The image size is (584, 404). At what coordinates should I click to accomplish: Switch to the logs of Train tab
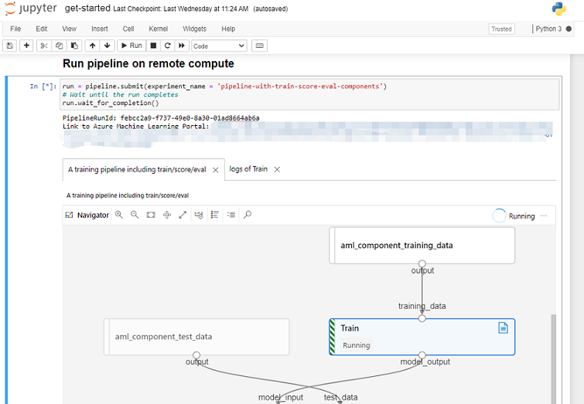[248, 169]
